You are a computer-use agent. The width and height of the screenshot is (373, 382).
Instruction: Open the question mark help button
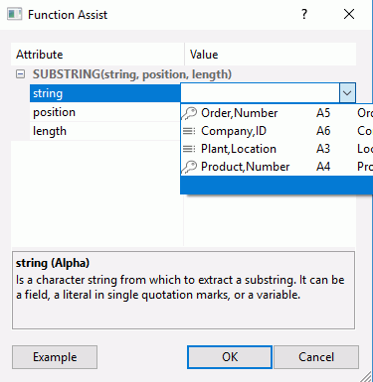pyautogui.click(x=304, y=14)
